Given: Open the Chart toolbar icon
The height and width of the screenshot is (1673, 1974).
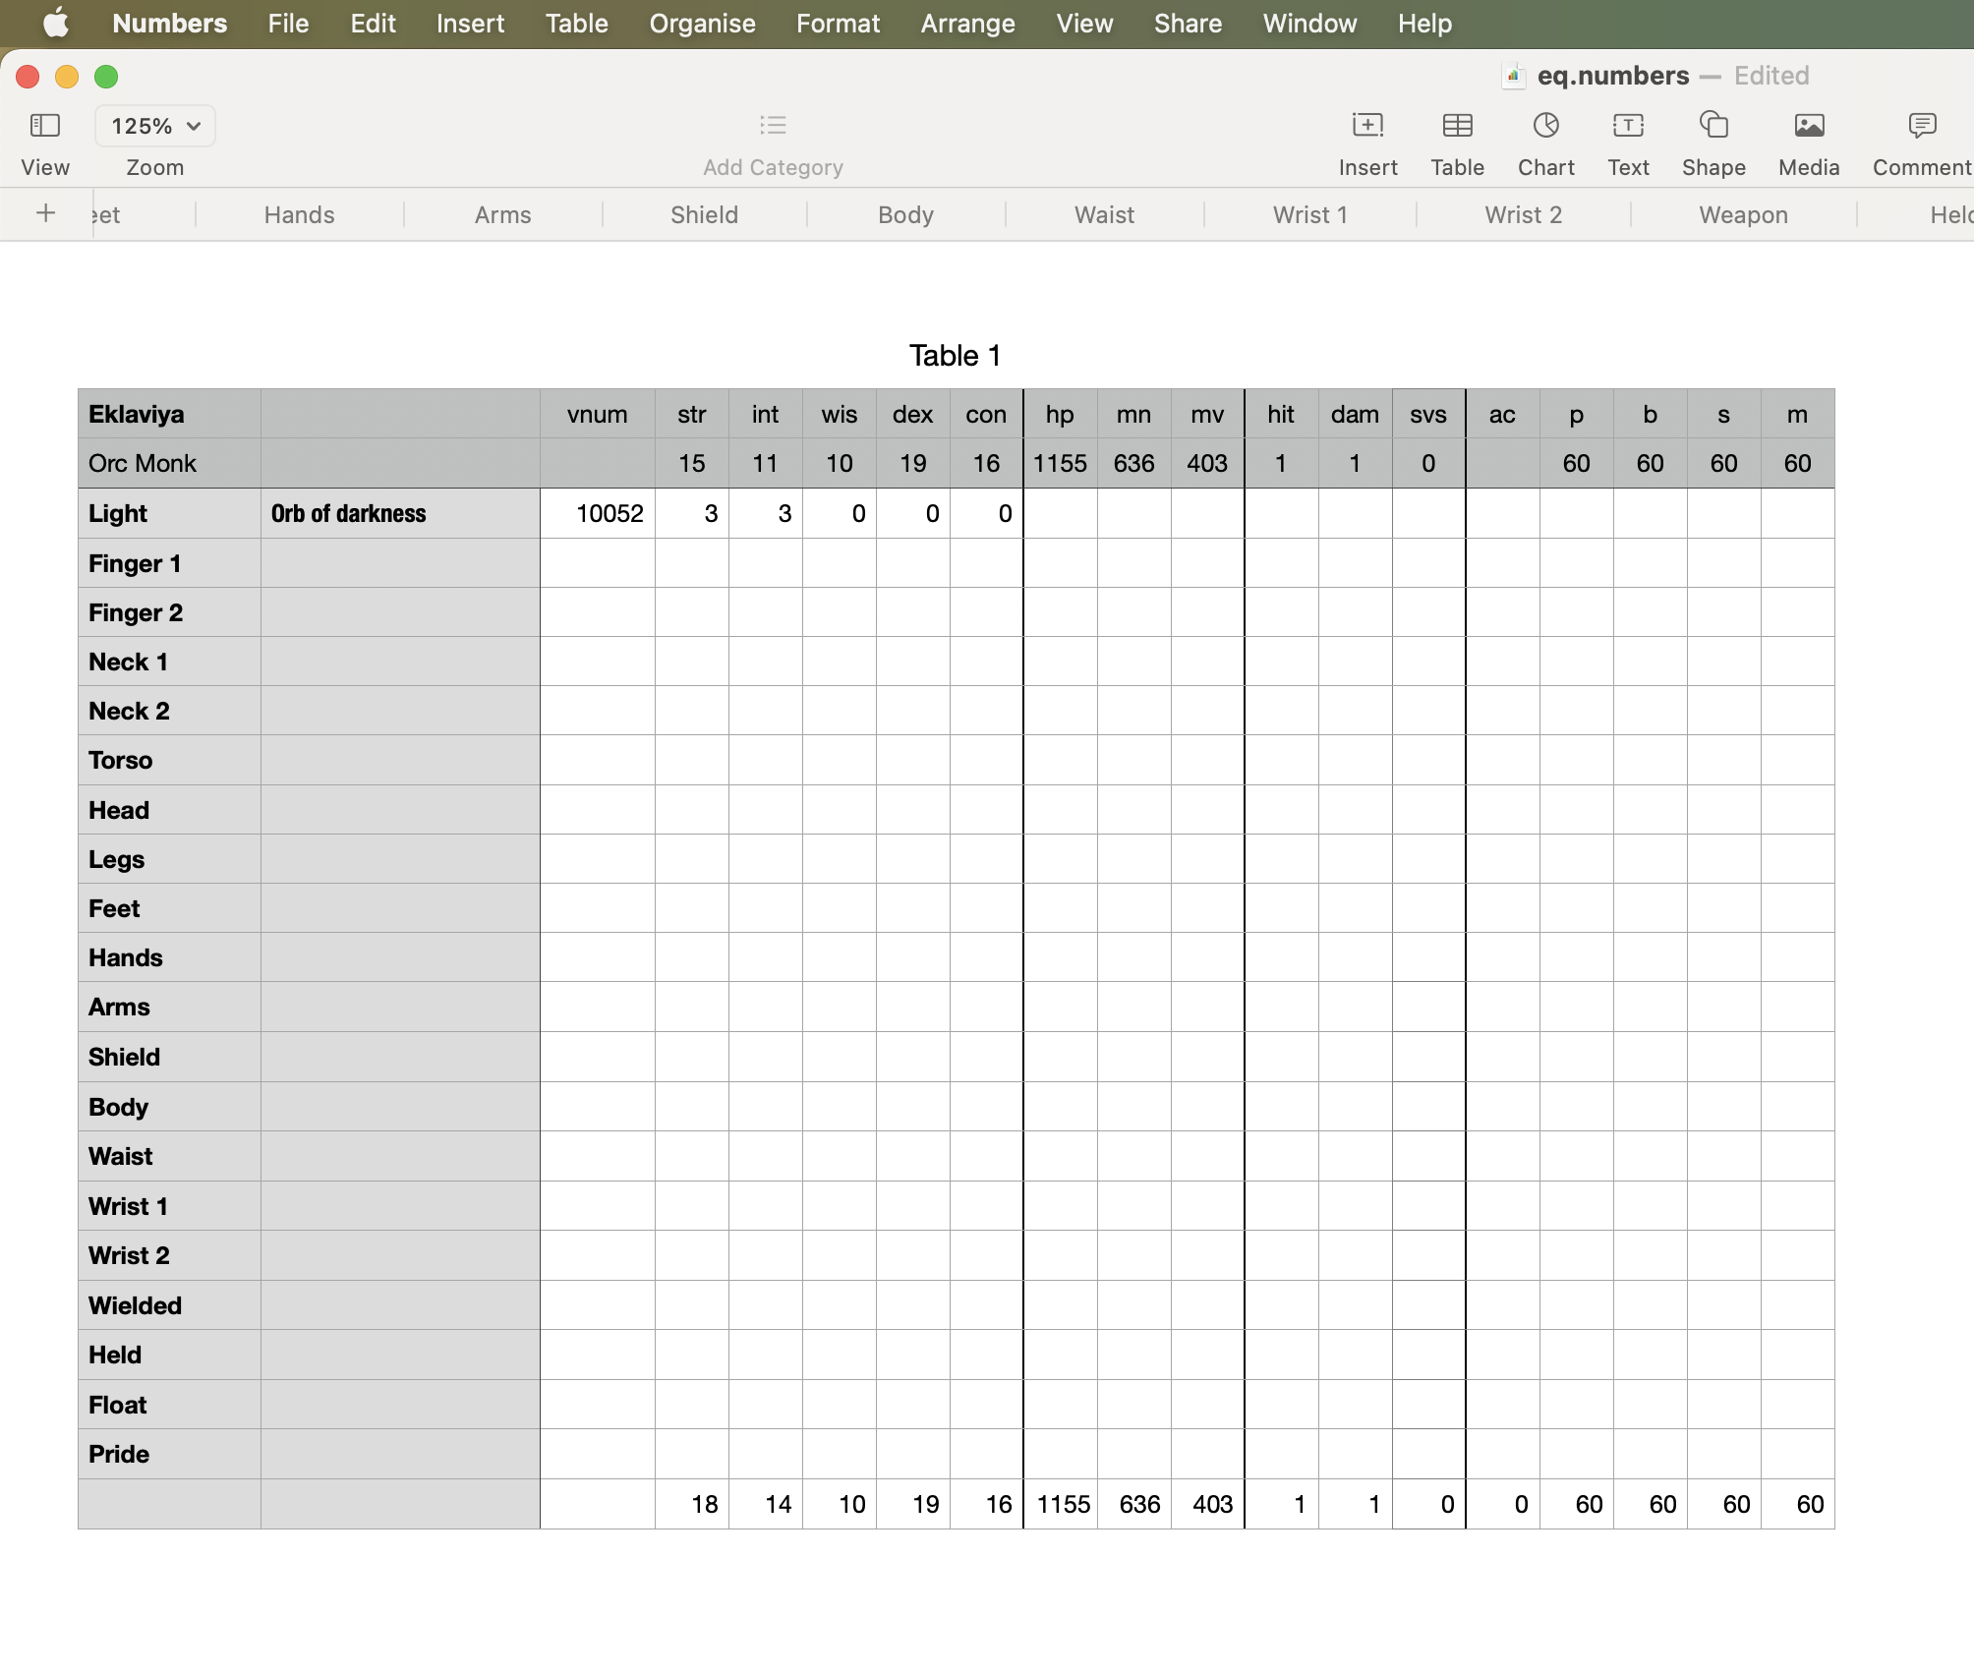Looking at the screenshot, I should pos(1545,126).
